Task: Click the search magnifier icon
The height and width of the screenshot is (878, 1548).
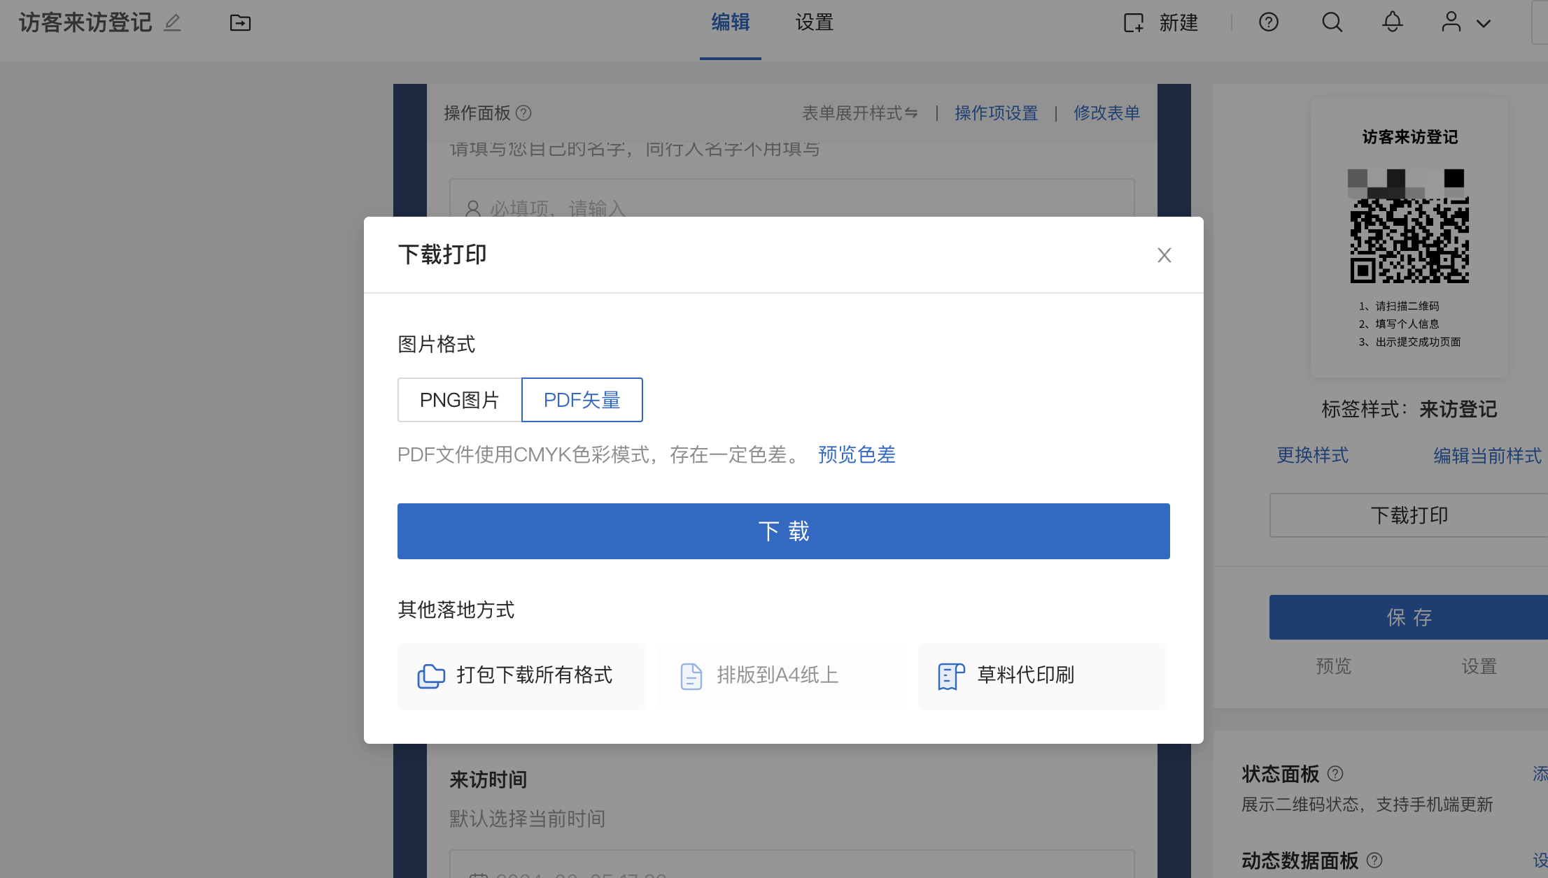Action: point(1332,22)
